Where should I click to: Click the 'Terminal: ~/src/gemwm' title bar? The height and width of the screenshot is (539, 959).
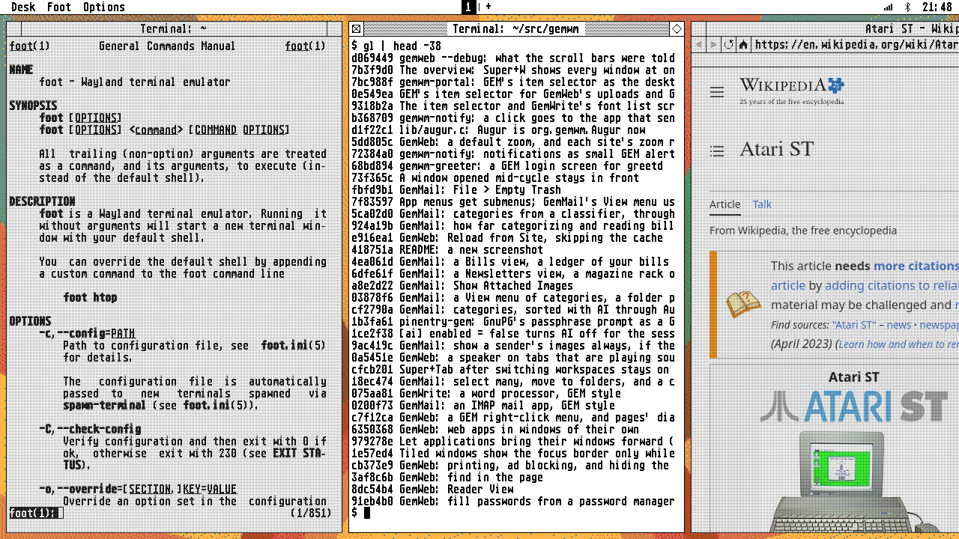(517, 29)
